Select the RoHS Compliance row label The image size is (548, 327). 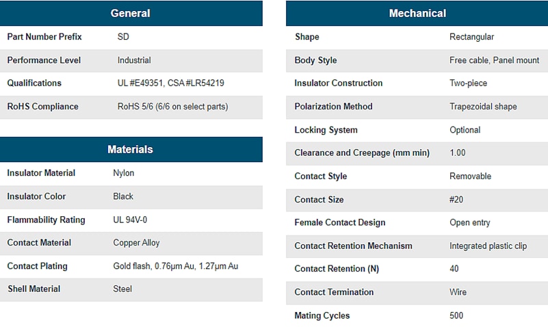[x=42, y=106]
